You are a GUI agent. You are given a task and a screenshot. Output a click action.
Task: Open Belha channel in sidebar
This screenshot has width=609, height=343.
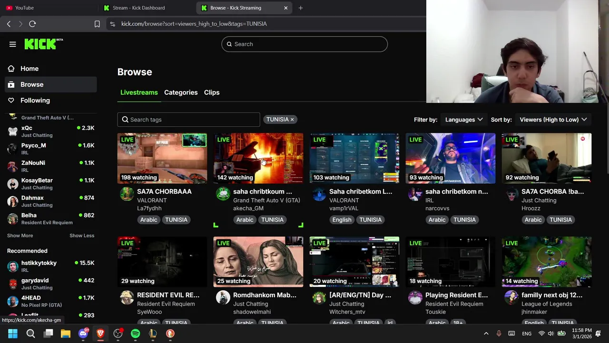(x=50, y=218)
